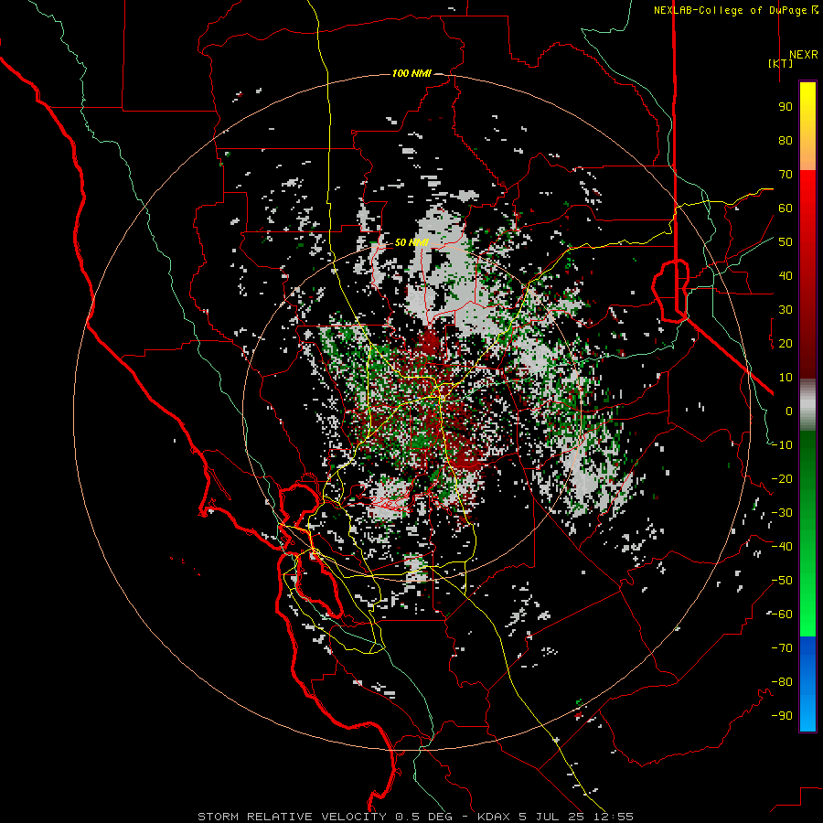Click the 10 value on velocity scale
The width and height of the screenshot is (823, 823).
pyautogui.click(x=786, y=378)
